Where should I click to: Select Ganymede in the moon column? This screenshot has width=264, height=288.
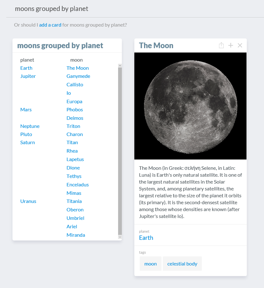(78, 76)
